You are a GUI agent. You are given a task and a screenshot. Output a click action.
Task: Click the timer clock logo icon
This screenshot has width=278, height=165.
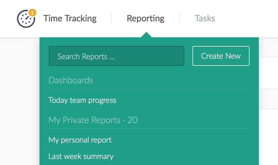coord(25,19)
